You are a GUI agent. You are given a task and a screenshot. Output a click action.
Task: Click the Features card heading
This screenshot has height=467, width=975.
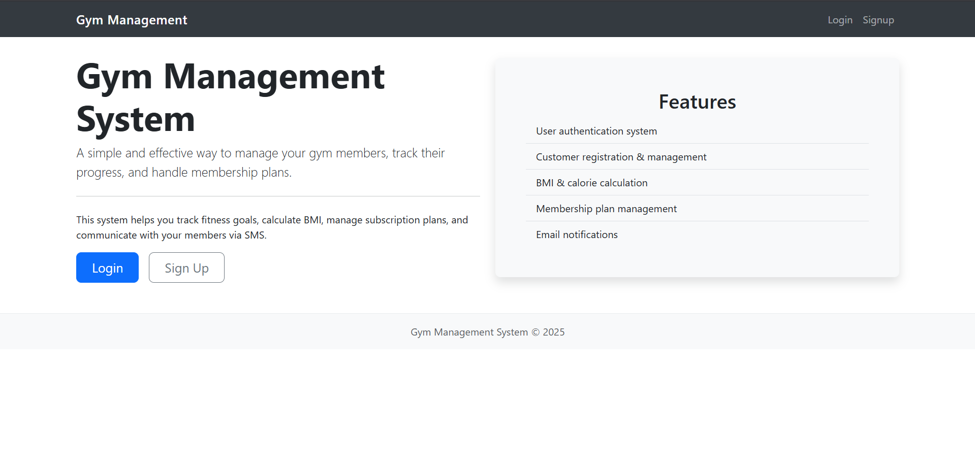pos(697,102)
